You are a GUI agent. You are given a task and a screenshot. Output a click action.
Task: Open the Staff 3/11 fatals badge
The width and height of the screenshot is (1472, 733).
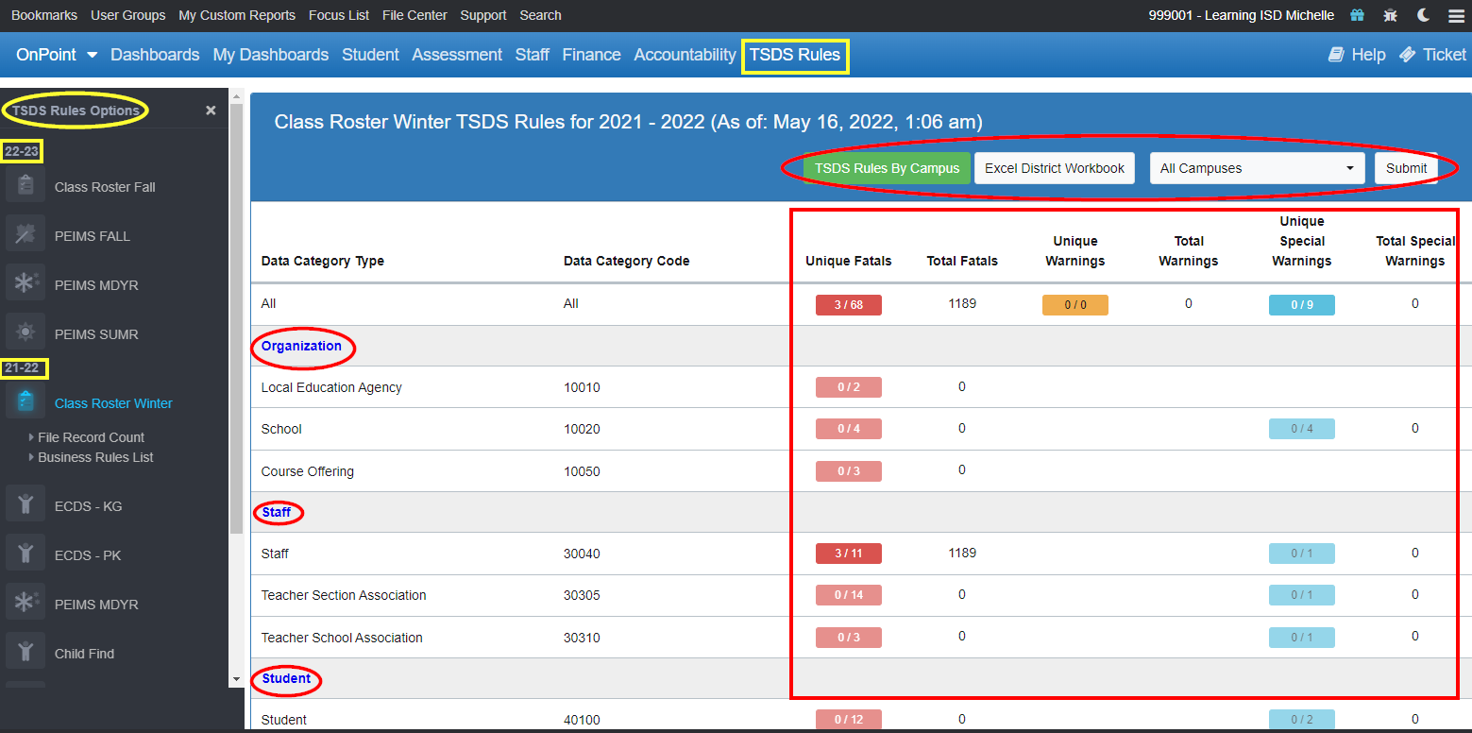click(848, 553)
